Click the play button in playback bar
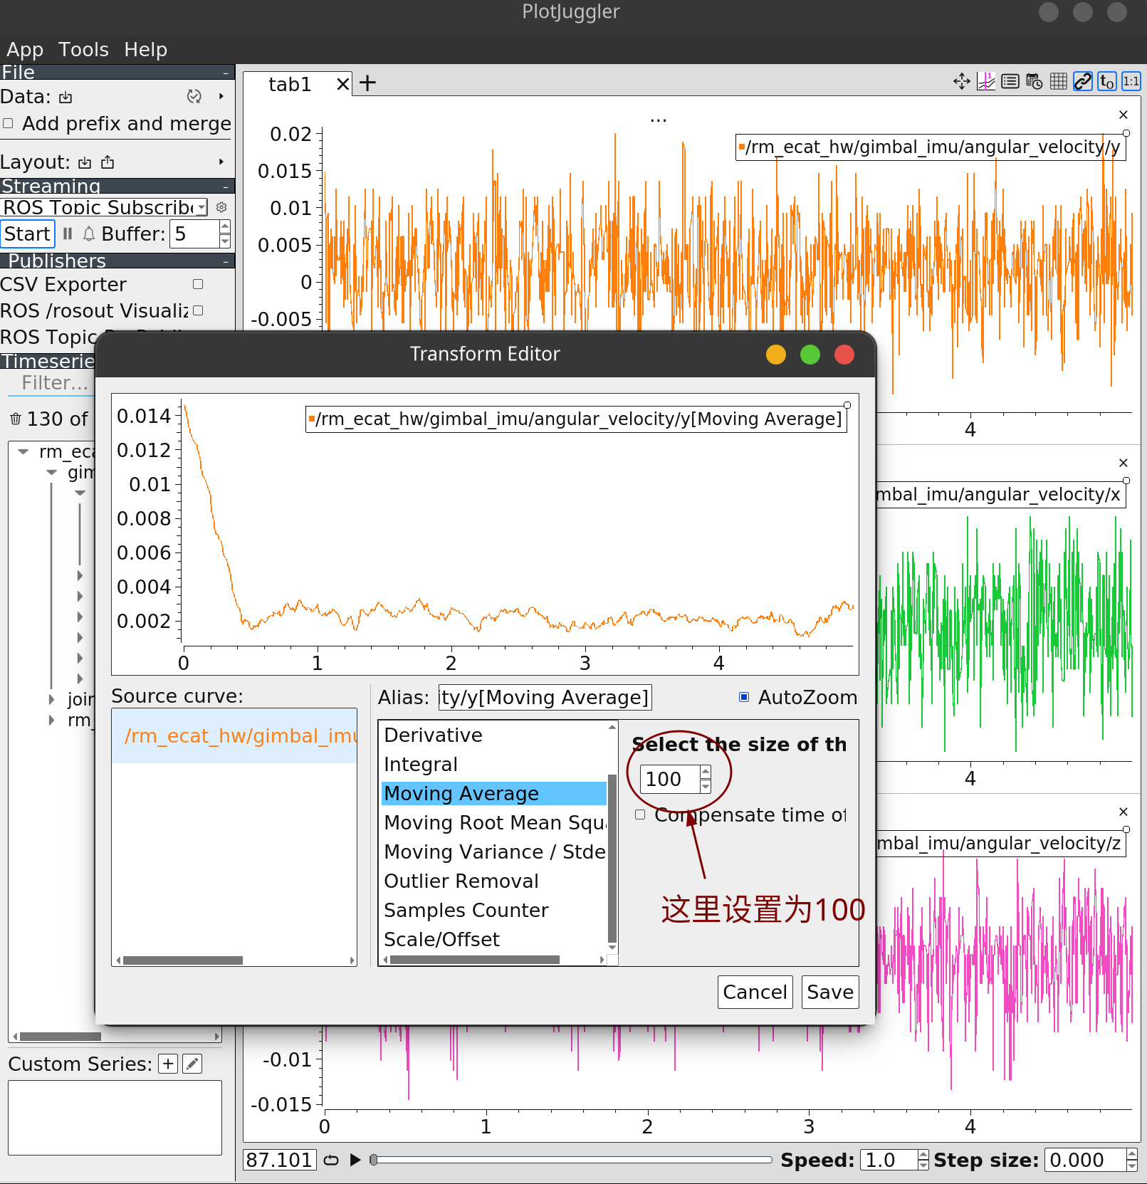Image resolution: width=1147 pixels, height=1184 pixels. click(355, 1160)
